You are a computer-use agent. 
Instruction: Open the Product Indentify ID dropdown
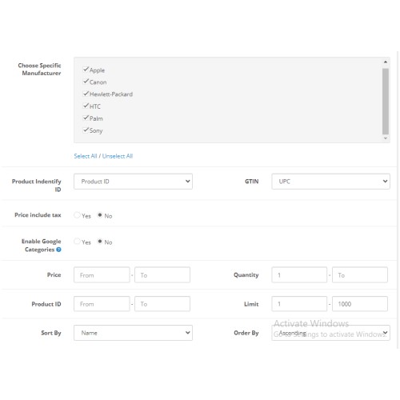tap(133, 182)
